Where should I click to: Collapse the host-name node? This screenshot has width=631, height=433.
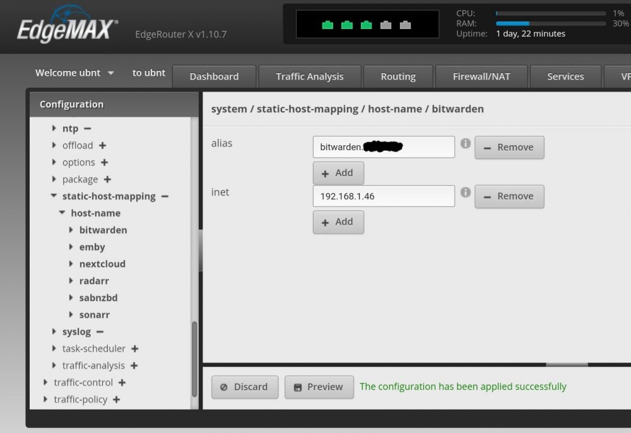click(x=62, y=213)
